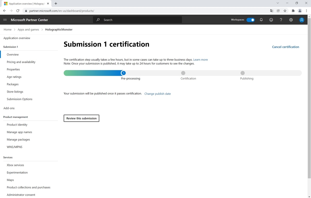Reload the current page

tap(18, 11)
